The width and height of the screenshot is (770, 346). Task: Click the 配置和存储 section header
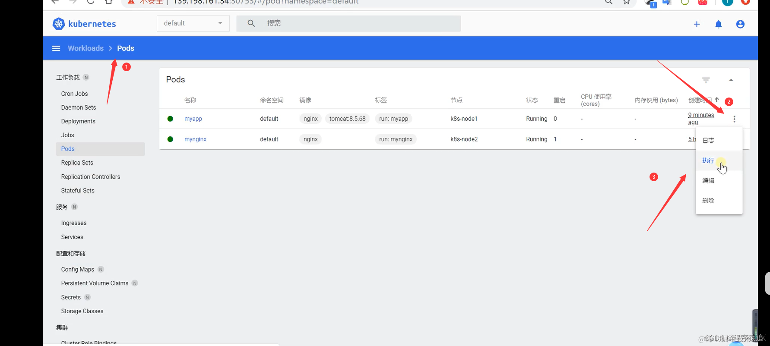(71, 253)
